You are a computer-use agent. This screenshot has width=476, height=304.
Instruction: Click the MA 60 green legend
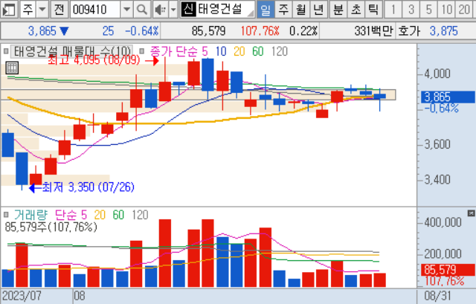pyautogui.click(x=258, y=51)
